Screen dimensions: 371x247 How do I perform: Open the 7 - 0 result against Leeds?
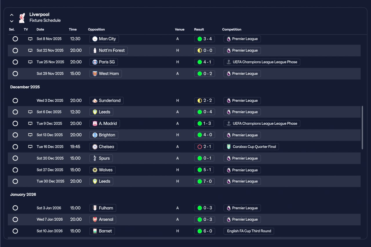pos(205,181)
